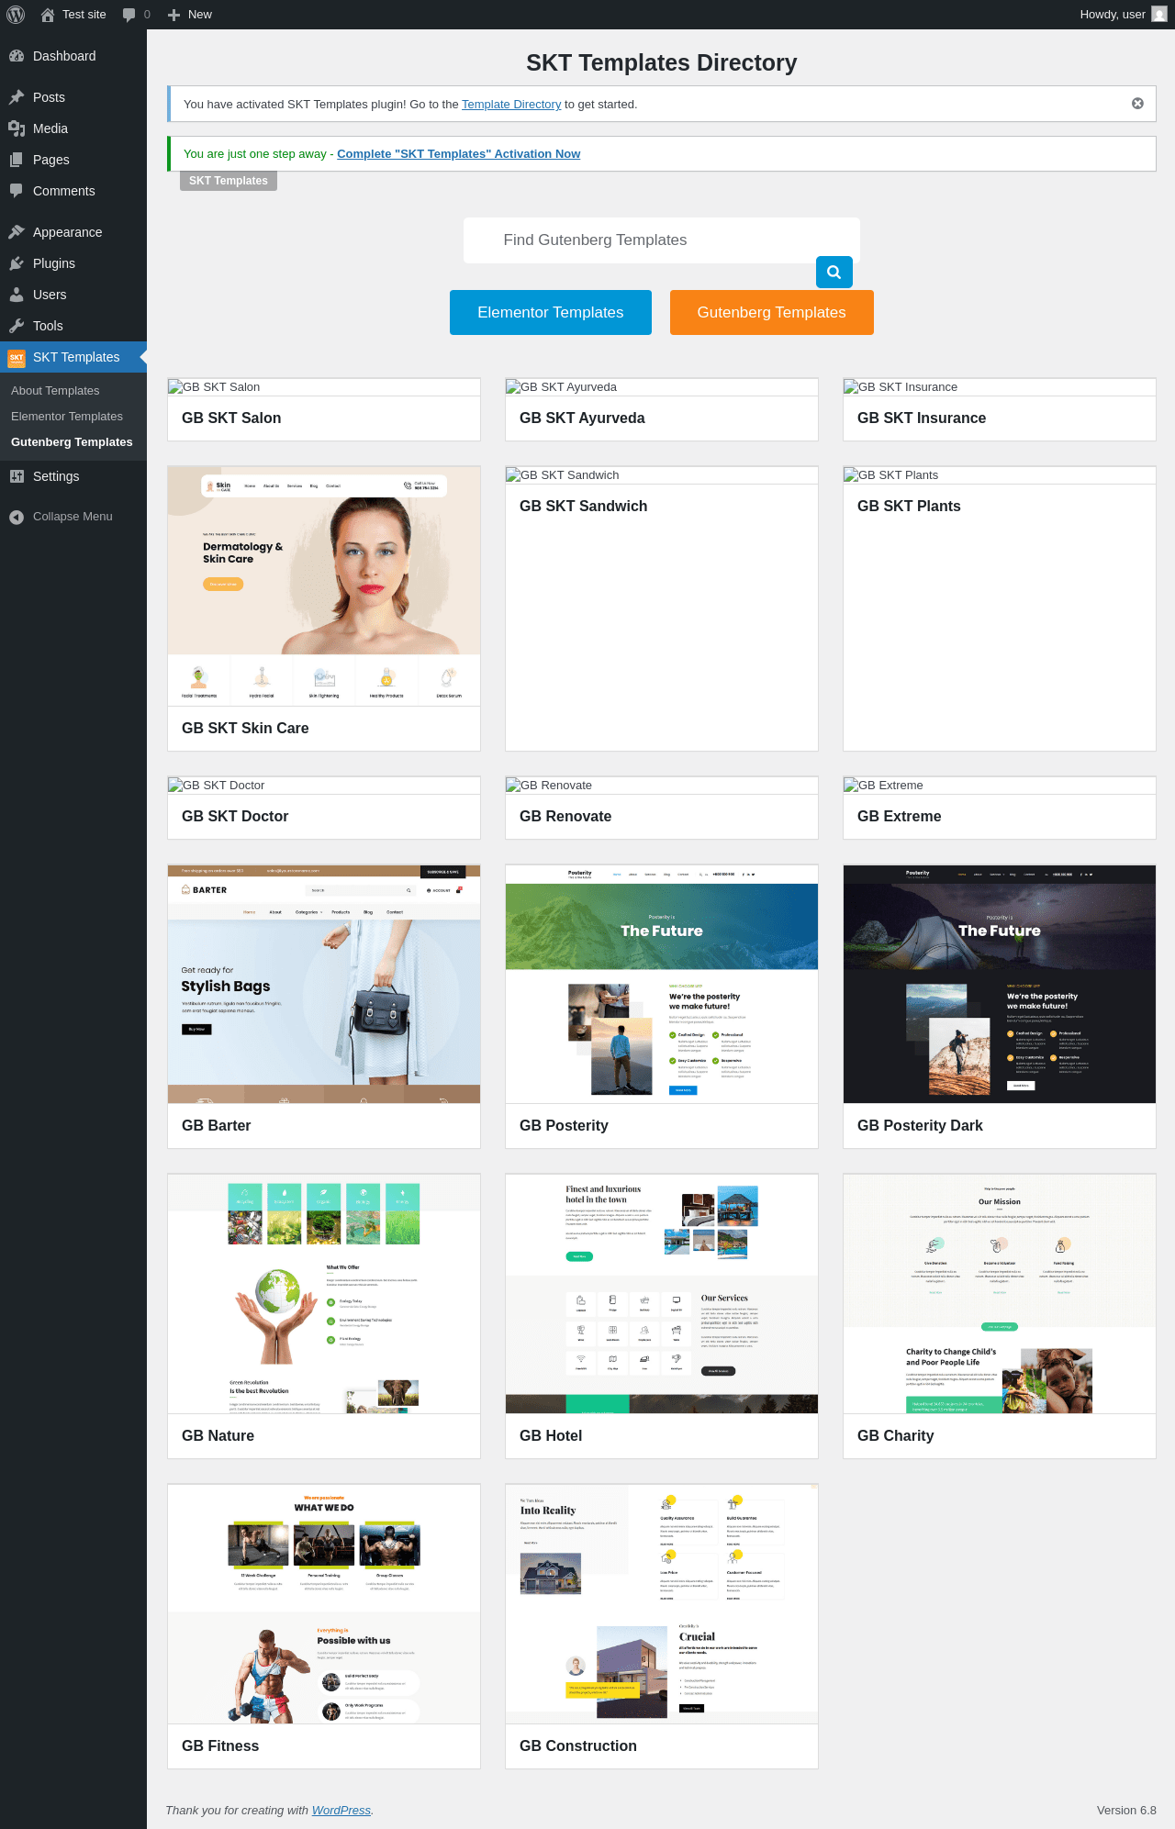Click the Users person icon

[17, 295]
